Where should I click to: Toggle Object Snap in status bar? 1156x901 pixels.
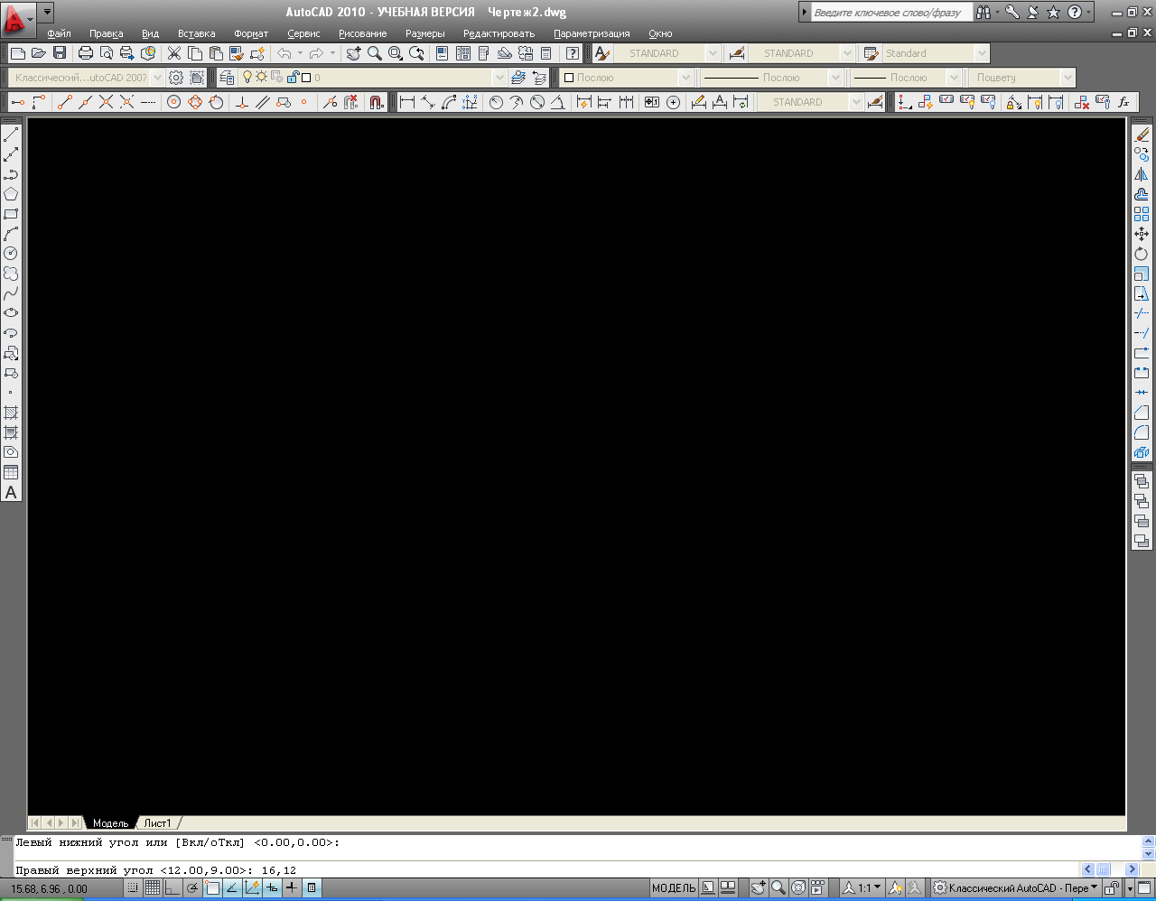pos(212,888)
